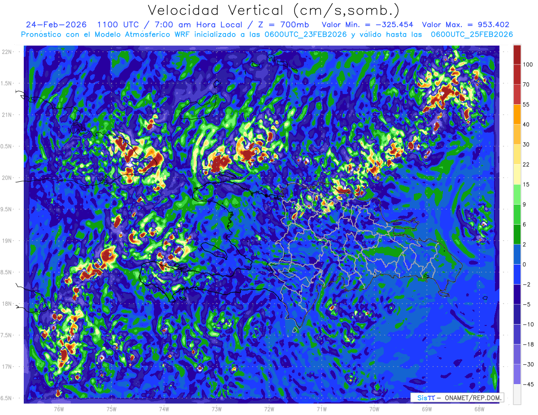
Task: Click the pale yellow swatch between 15 and 22
Action: point(517,175)
